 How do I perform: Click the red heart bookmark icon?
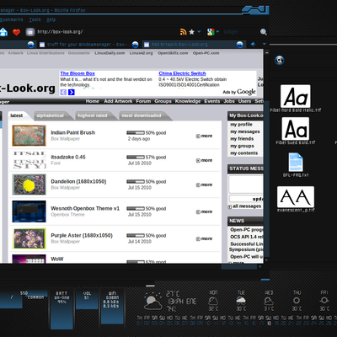17,32
